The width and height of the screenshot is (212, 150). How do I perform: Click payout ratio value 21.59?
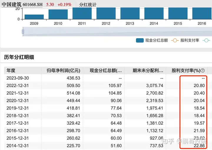[x=199, y=131]
